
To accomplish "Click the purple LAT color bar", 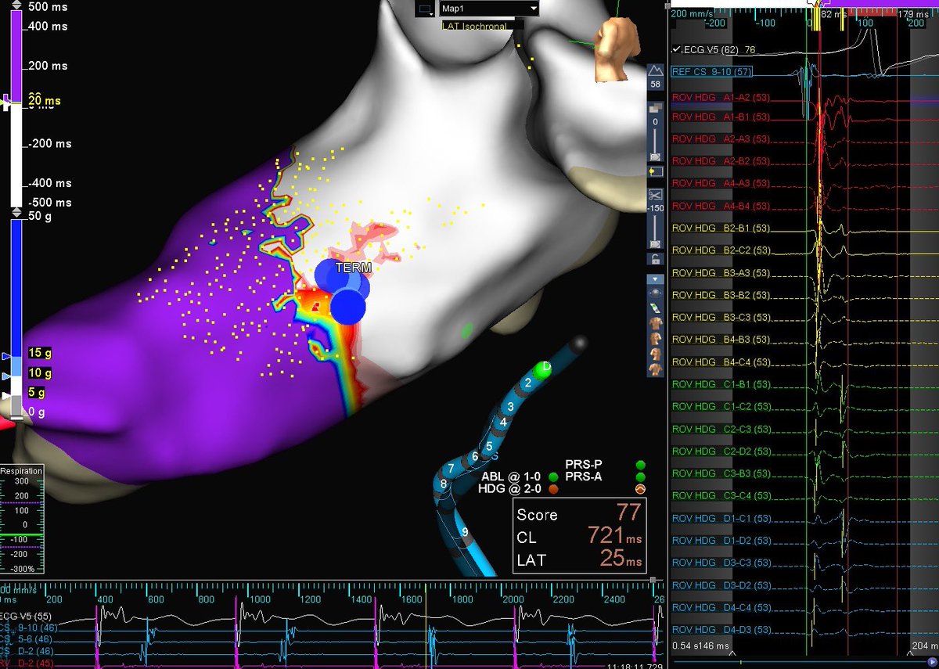I will (x=16, y=55).
